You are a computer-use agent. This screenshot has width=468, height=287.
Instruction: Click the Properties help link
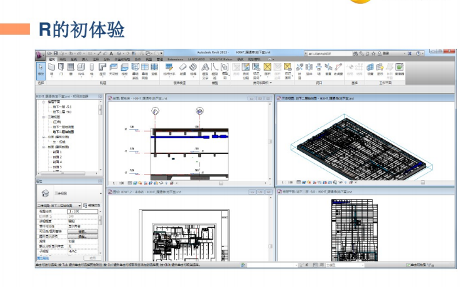pyautogui.click(x=43, y=258)
